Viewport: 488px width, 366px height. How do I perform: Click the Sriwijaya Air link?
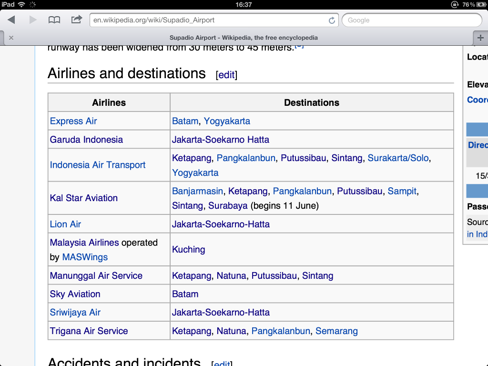tap(75, 312)
